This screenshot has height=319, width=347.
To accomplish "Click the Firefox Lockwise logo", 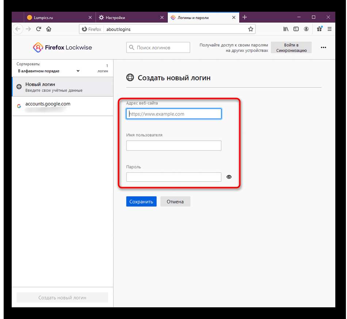I will tap(62, 48).
